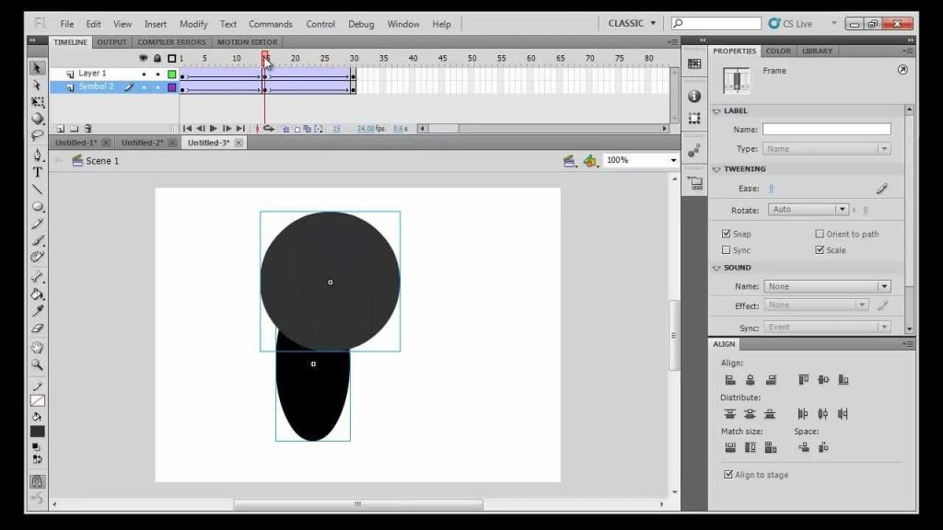Image resolution: width=943 pixels, height=530 pixels.
Task: Toggle Lock all layers icon
Action: click(157, 58)
